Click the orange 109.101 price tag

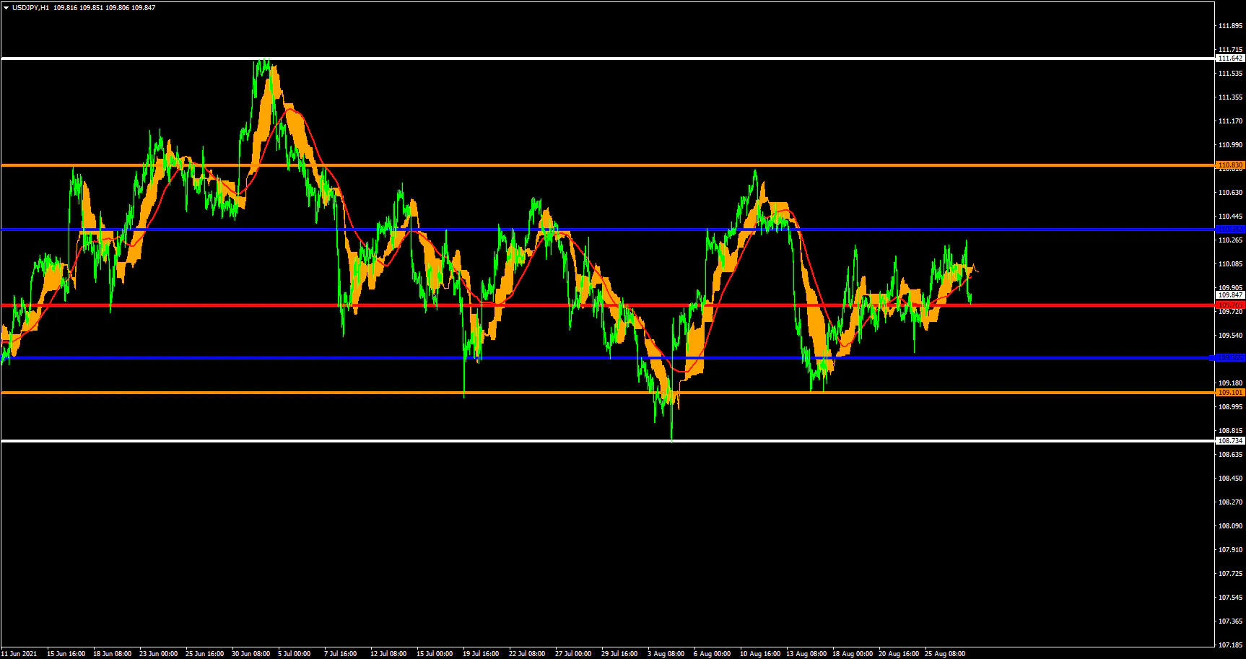click(1230, 393)
